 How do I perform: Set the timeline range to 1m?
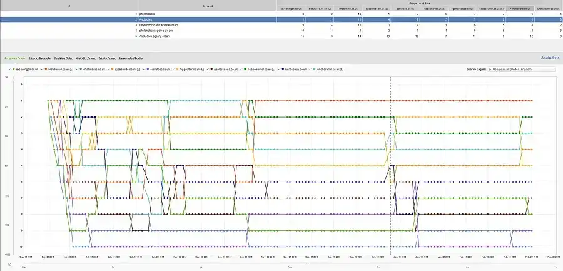(467, 267)
